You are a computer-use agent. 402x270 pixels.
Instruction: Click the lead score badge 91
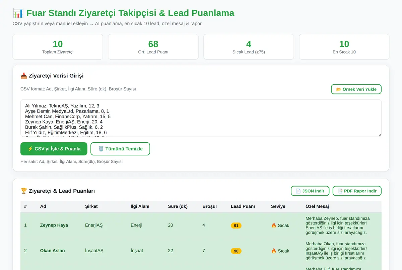click(x=236, y=225)
